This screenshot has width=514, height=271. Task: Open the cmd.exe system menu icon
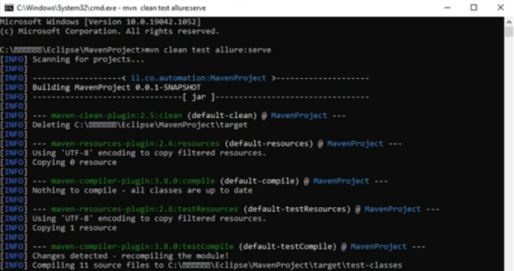coord(8,8)
